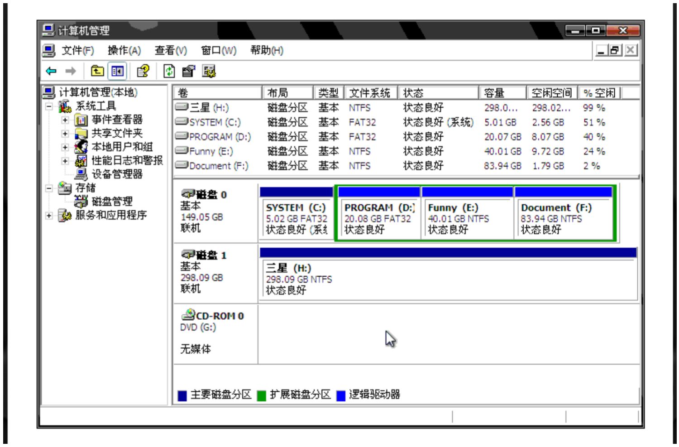Click the 主要磁盘分区 dark blue legend swatch
The image size is (679, 447).
(182, 395)
